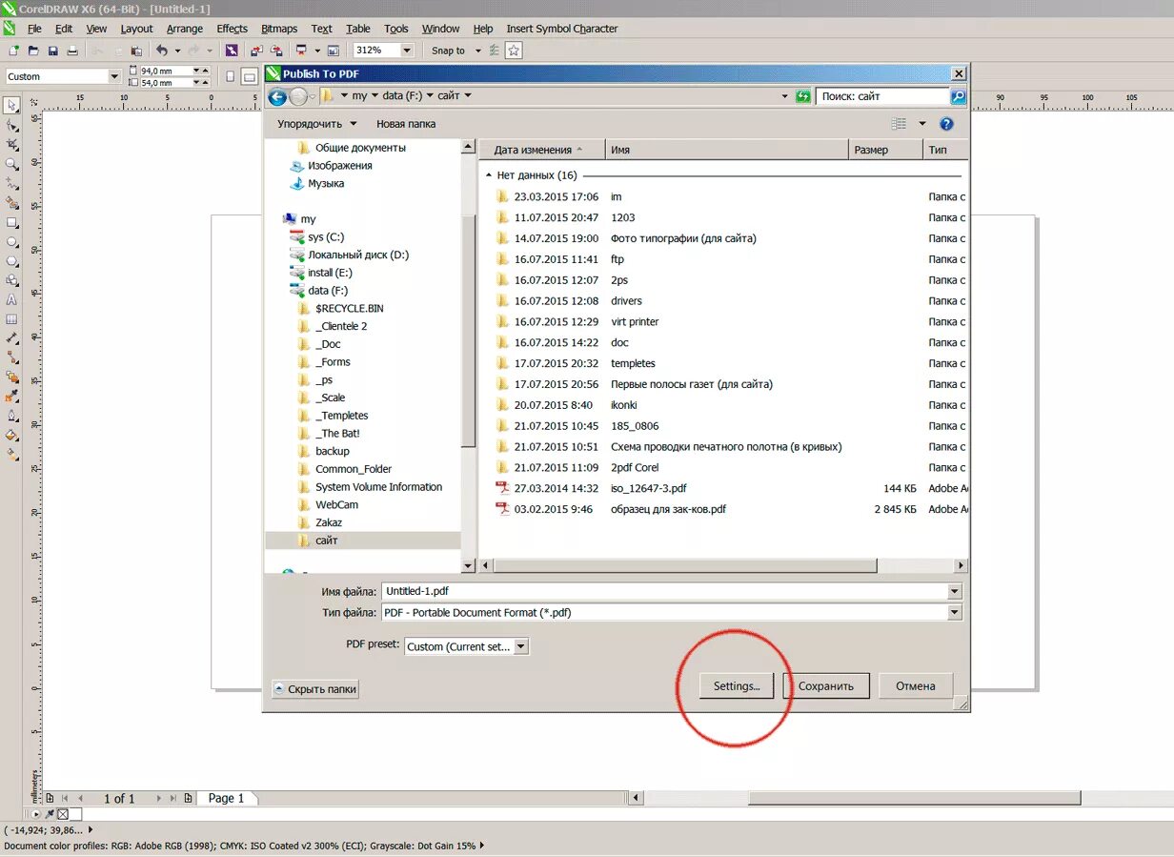This screenshot has width=1174, height=857.
Task: Click Новая папка button
Action: (x=406, y=124)
